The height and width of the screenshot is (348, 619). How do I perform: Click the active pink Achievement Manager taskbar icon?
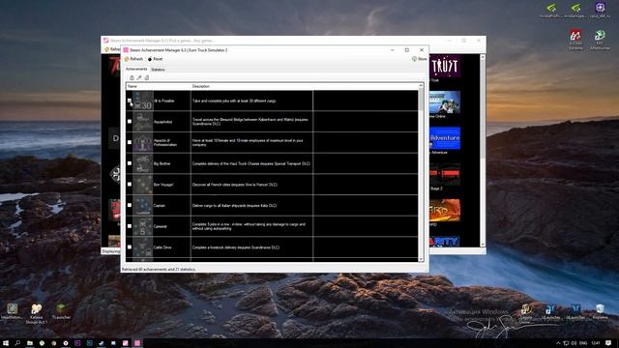tap(137, 343)
